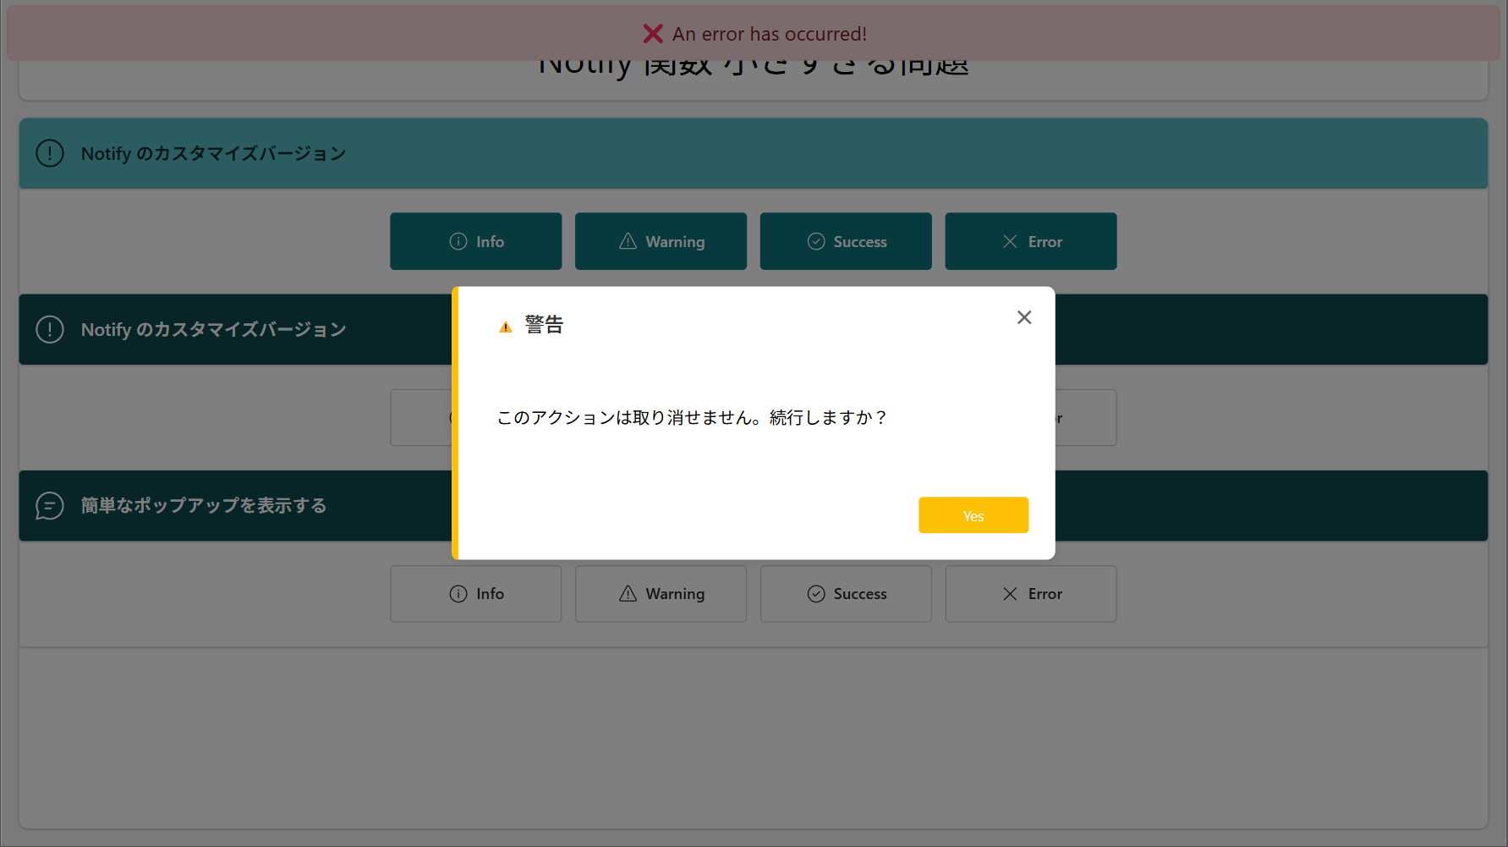Trigger the Error notification in the bottom panel
This screenshot has width=1508, height=847.
(x=1030, y=593)
